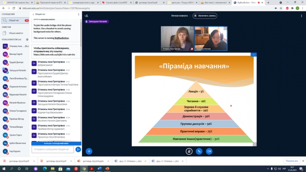306x172 pixels.
Task: Select user Цибок Валентина
Action: click(x=15, y=143)
